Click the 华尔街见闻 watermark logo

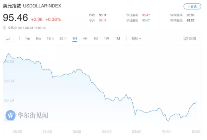(10, 115)
